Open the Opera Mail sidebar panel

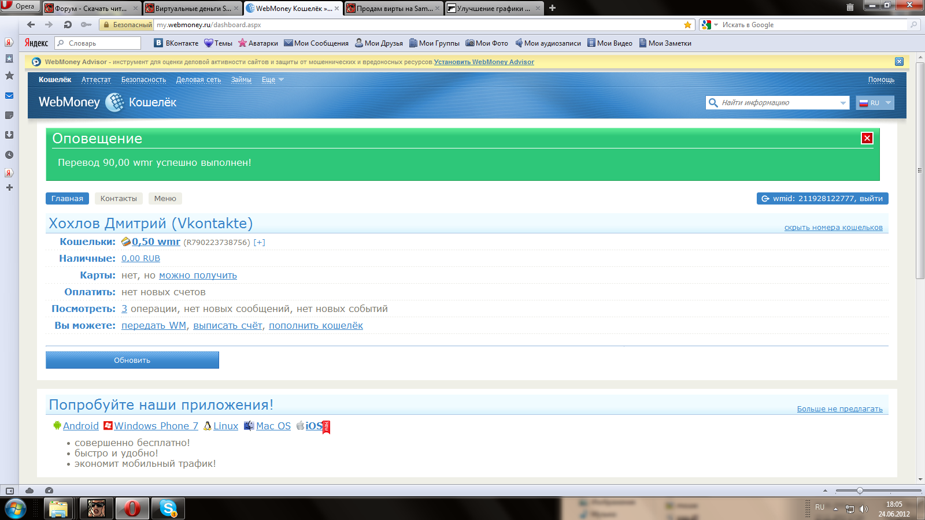coord(9,96)
